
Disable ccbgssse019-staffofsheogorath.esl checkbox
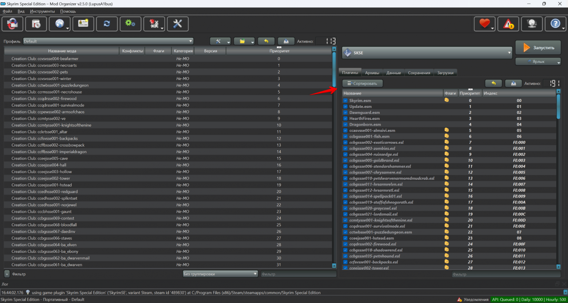pyautogui.click(x=345, y=202)
